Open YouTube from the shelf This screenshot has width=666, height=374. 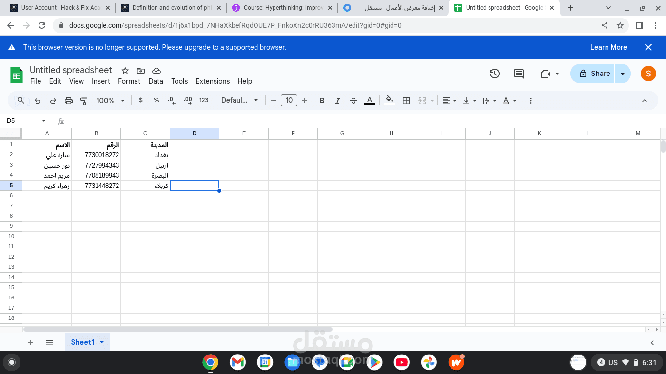tap(402, 362)
